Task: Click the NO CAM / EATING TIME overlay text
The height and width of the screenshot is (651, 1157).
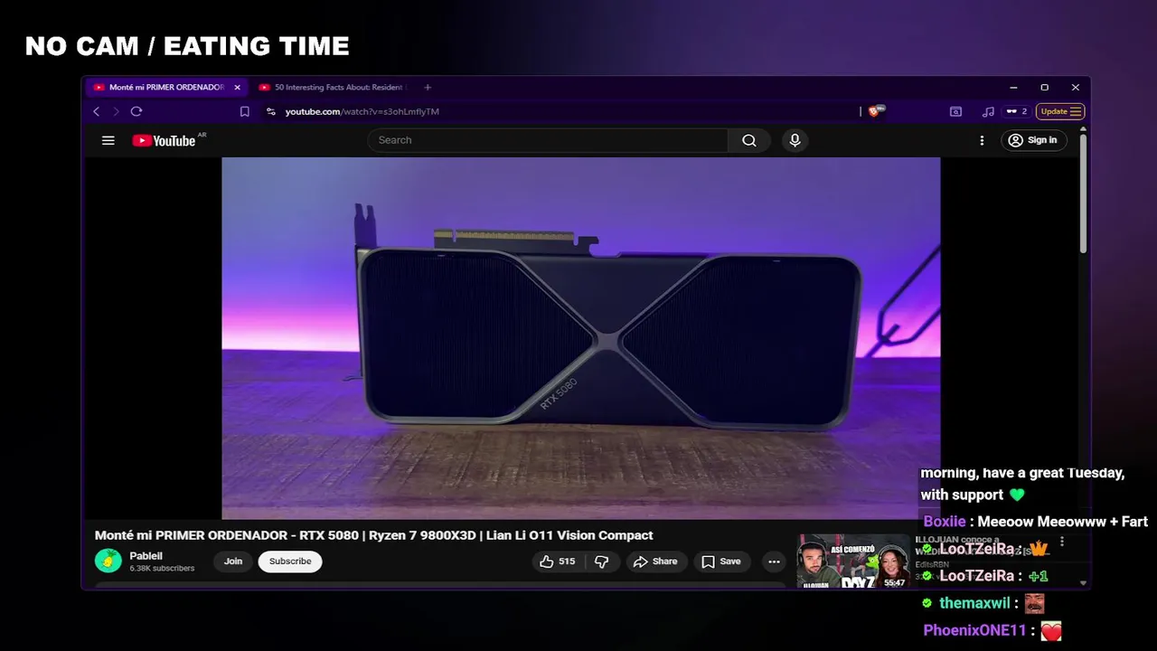Action: (x=187, y=46)
